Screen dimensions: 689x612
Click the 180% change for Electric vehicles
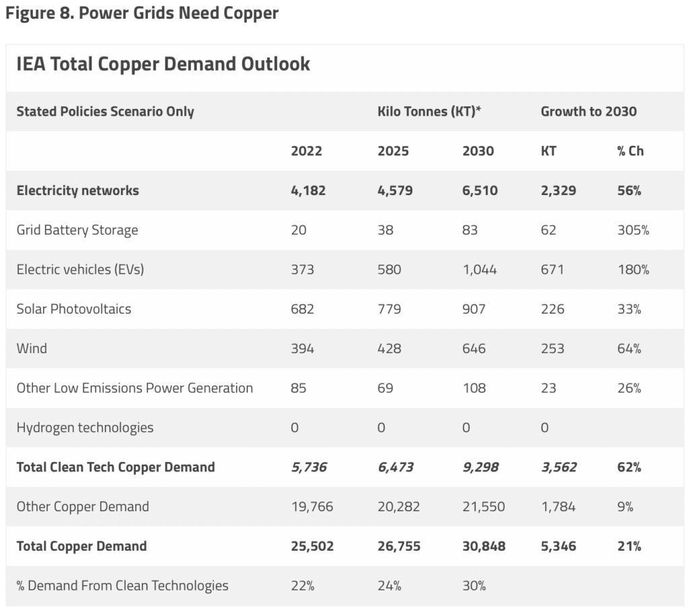(x=634, y=270)
